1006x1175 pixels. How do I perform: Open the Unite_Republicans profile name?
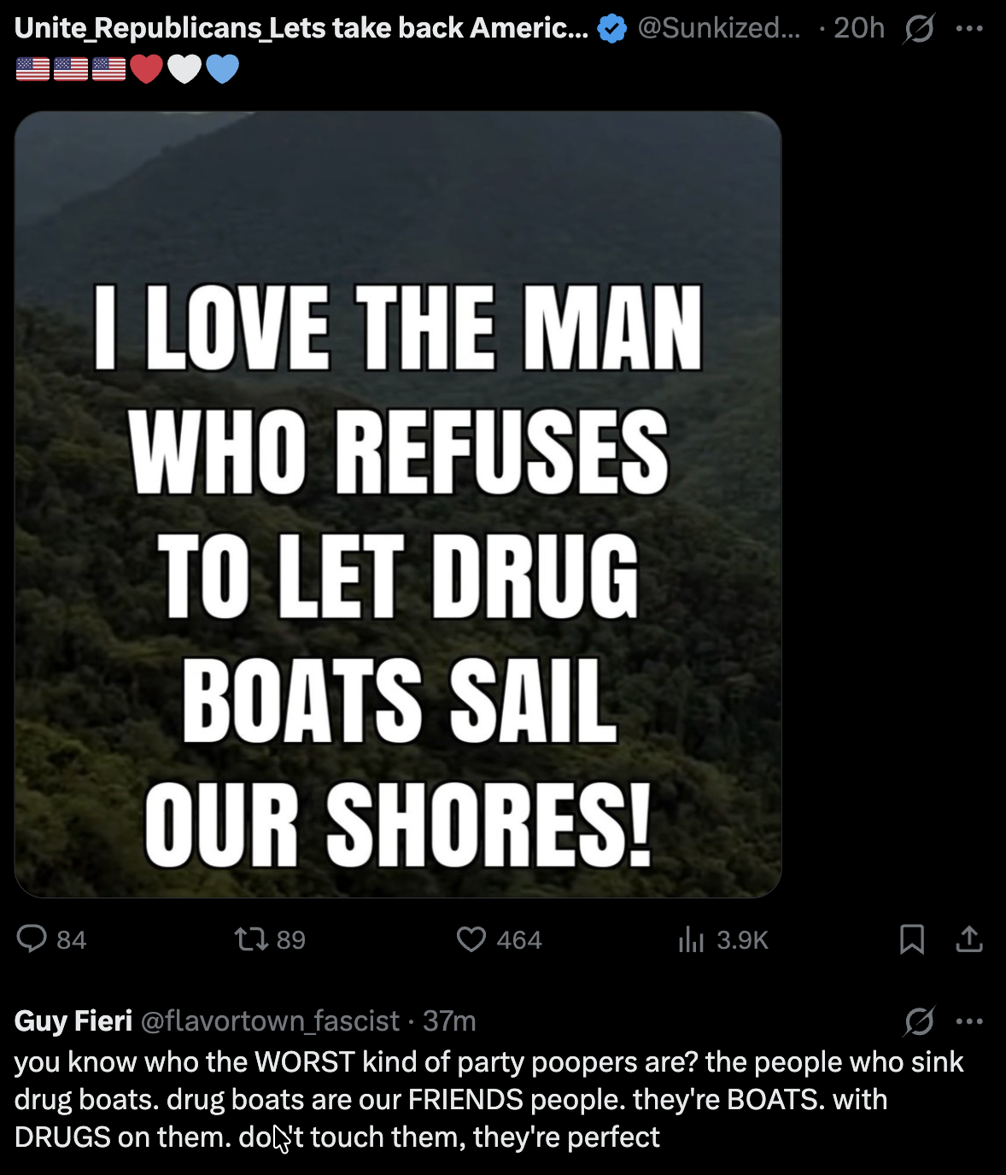click(x=301, y=29)
